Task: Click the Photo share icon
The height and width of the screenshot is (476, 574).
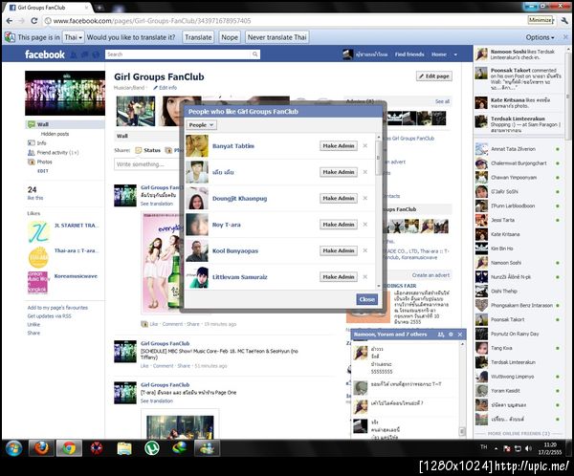Action: (168, 150)
